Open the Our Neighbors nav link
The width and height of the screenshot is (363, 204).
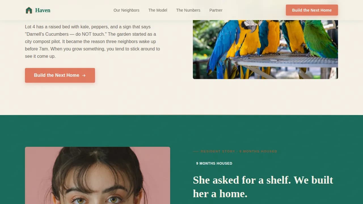click(126, 10)
